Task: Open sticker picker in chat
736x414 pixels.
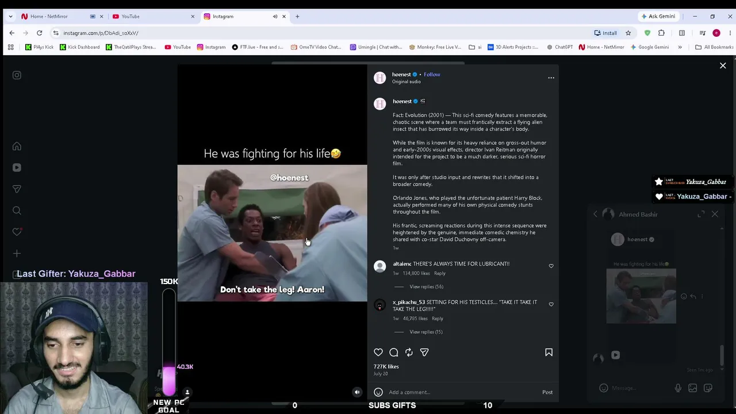Action: click(x=708, y=388)
